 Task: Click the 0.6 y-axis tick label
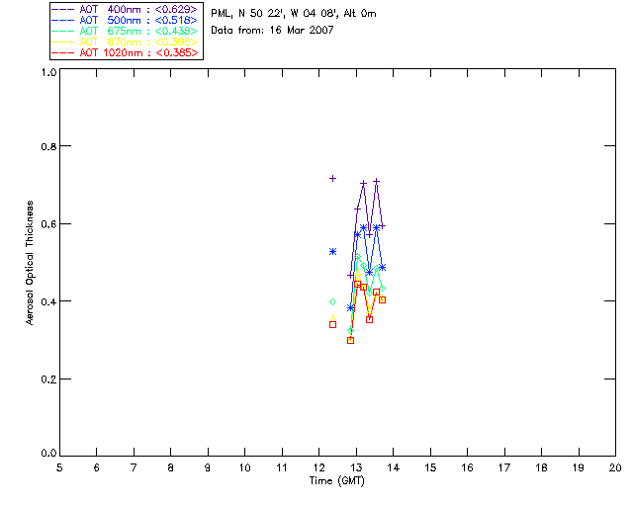(x=48, y=224)
